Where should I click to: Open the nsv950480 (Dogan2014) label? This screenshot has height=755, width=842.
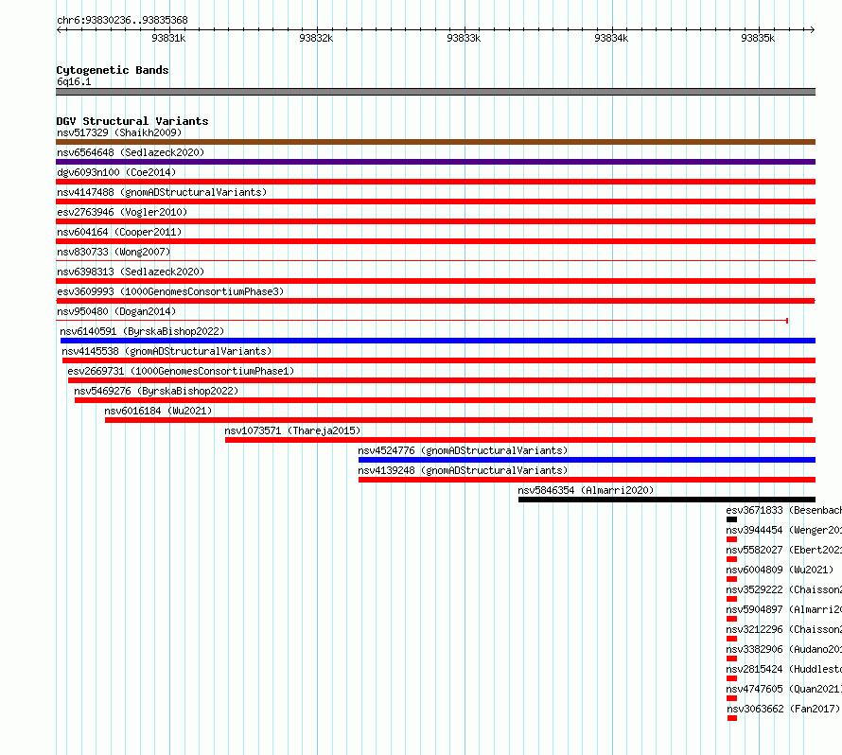(x=116, y=311)
